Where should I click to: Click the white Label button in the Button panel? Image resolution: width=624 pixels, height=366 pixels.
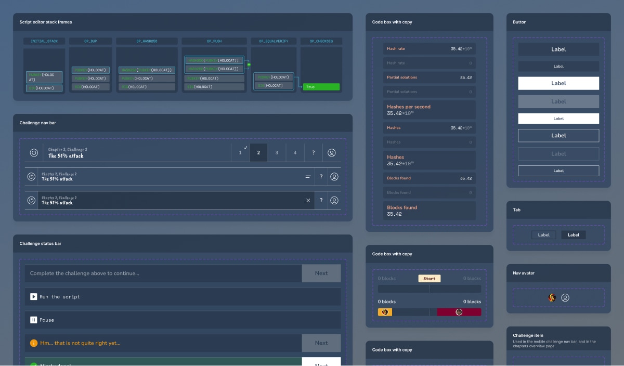pos(558,83)
